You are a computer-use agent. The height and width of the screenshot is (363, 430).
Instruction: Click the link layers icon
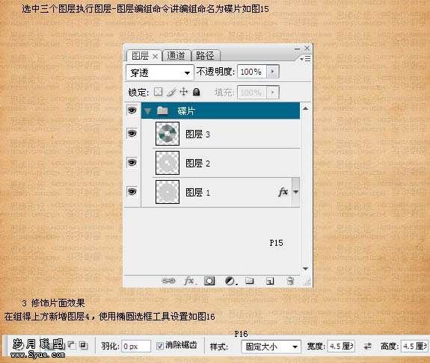[168, 281]
